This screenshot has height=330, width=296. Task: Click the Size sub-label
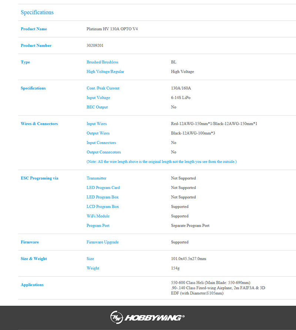coord(90,259)
